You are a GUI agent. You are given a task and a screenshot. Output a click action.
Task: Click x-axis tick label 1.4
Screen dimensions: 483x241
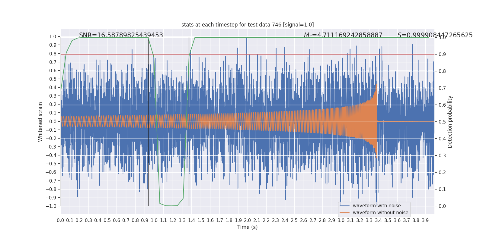point(191,221)
